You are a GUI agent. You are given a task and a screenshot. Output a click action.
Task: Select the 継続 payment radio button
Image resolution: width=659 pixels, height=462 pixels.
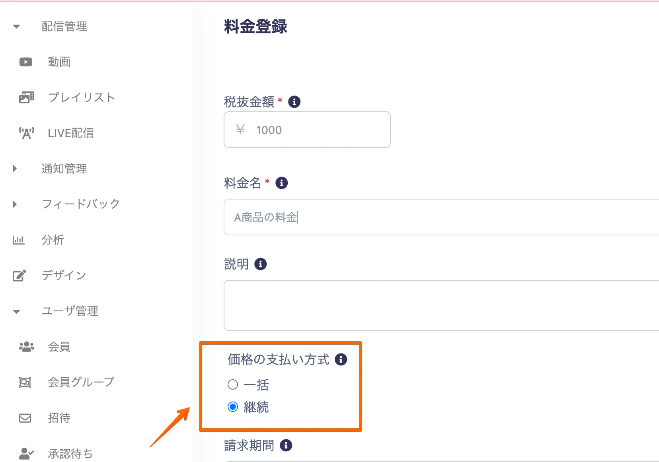(x=233, y=407)
